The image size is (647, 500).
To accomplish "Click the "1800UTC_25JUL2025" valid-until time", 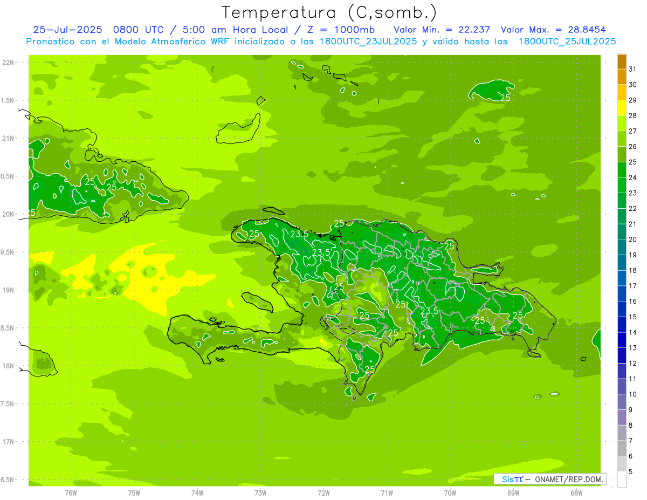I will [x=567, y=42].
